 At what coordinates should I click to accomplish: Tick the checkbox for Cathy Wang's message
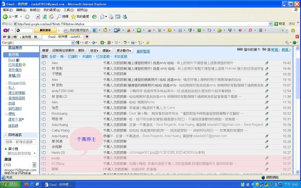pyautogui.click(x=44, y=131)
